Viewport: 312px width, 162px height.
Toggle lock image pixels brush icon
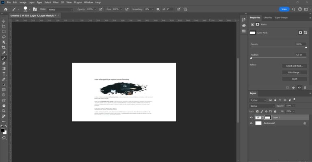(x=262, y=111)
